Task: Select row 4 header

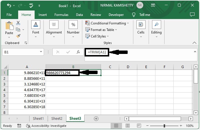Action: click(4, 90)
